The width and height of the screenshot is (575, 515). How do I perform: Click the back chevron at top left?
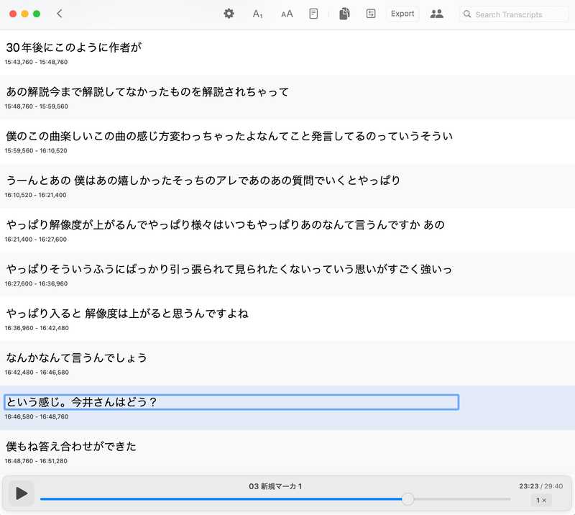(x=60, y=12)
